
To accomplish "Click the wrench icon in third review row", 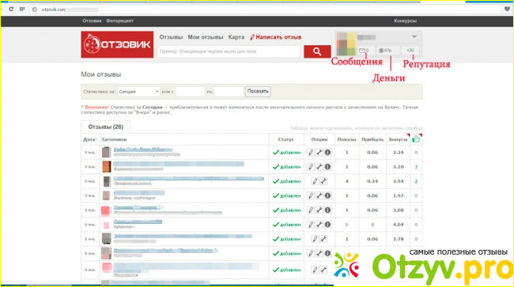I will point(323,181).
